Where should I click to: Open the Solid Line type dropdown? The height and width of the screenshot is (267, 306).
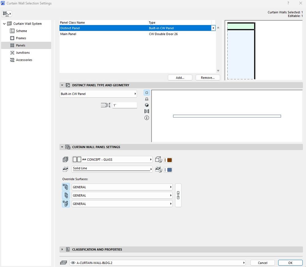(x=112, y=169)
